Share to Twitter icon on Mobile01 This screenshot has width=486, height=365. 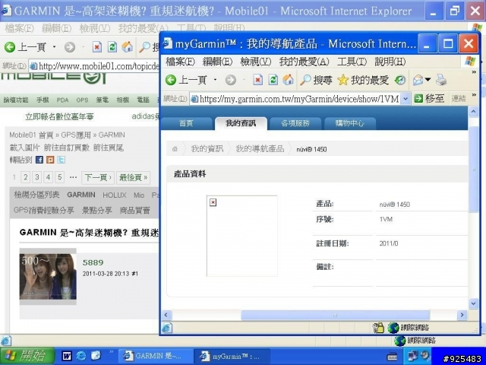click(61, 160)
